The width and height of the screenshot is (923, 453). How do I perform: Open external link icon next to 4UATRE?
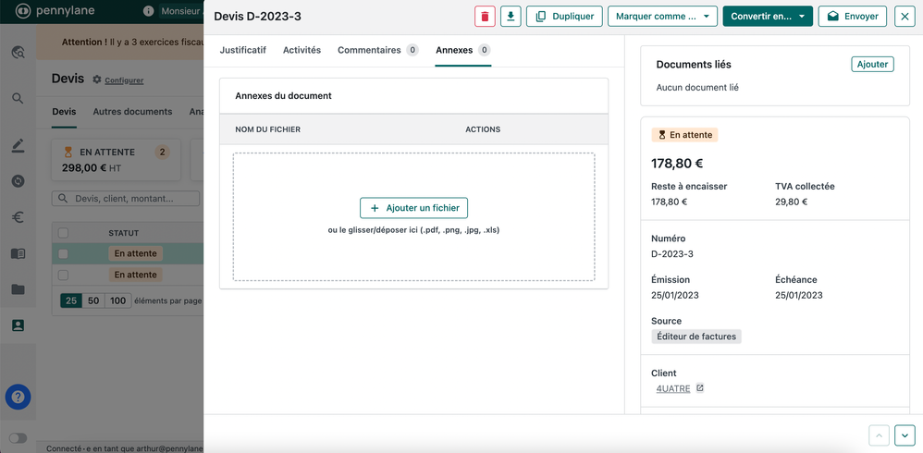pyautogui.click(x=700, y=388)
